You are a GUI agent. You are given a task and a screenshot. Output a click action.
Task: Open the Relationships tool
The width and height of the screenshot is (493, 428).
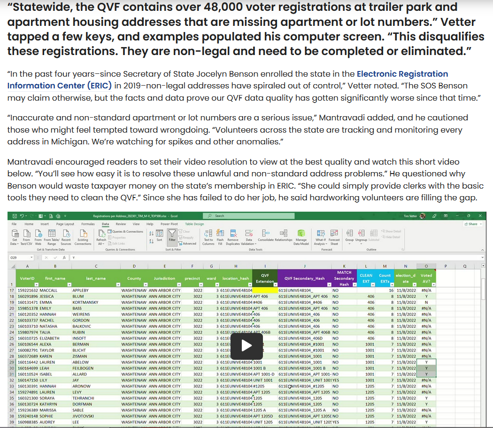click(x=284, y=235)
